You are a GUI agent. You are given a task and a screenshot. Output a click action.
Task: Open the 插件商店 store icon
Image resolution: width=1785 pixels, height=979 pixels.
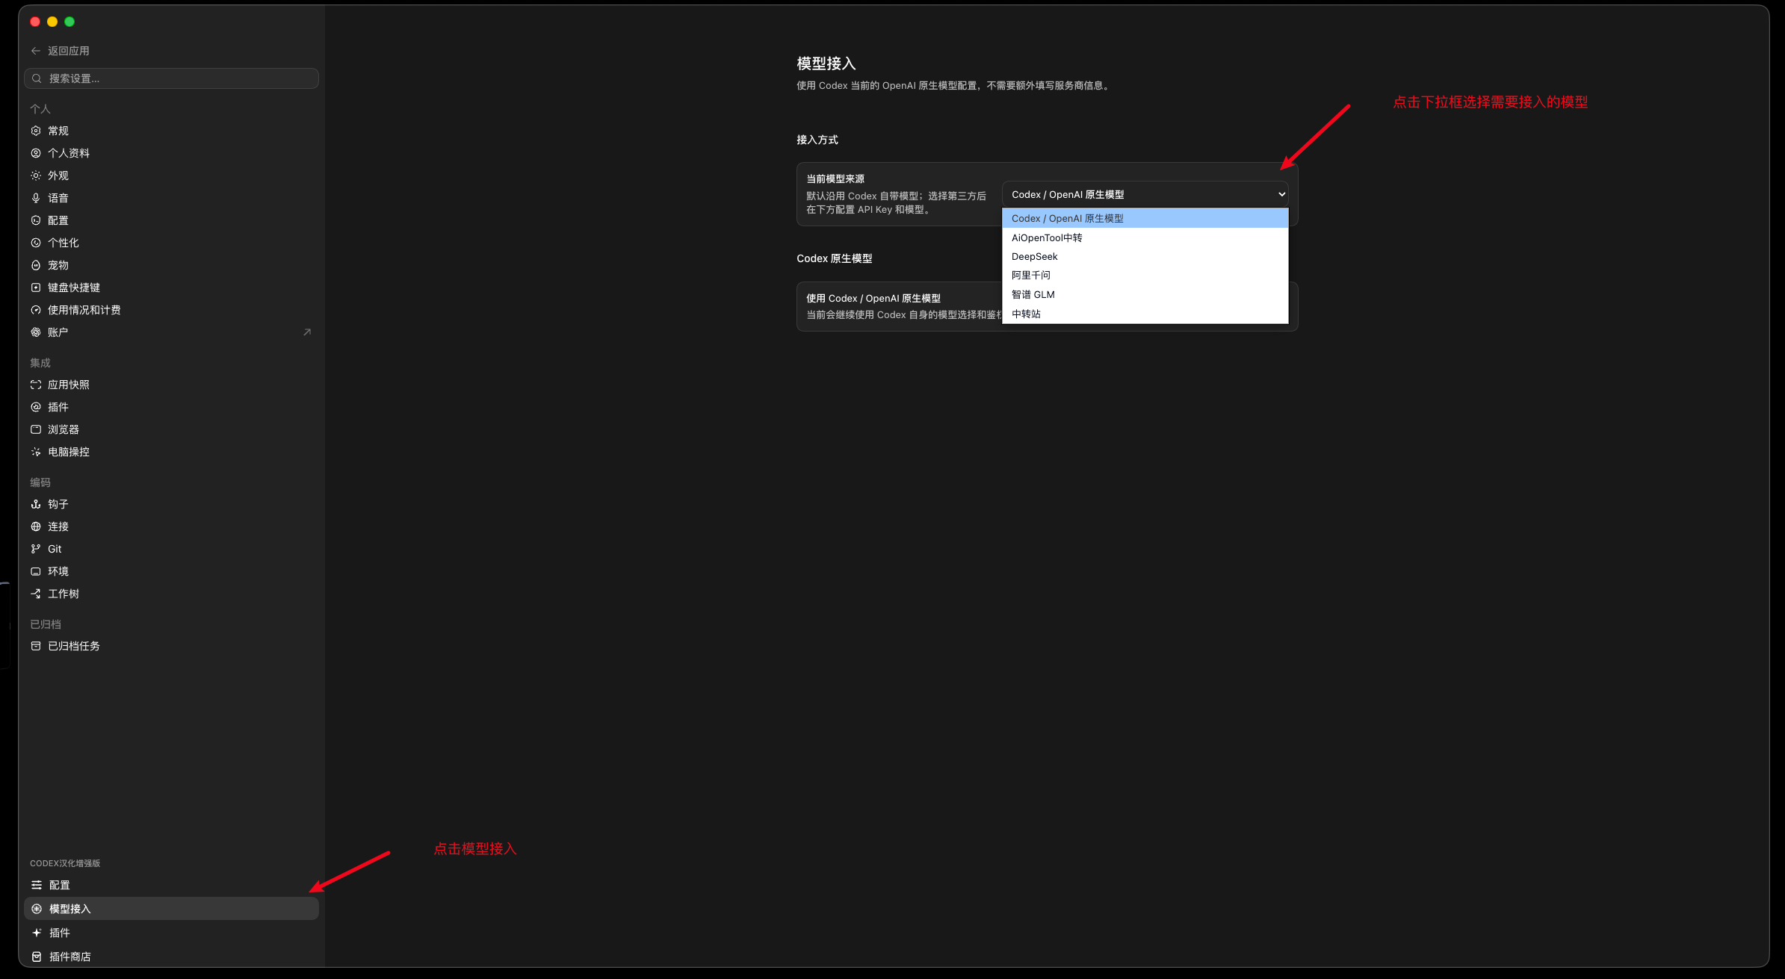coord(37,957)
